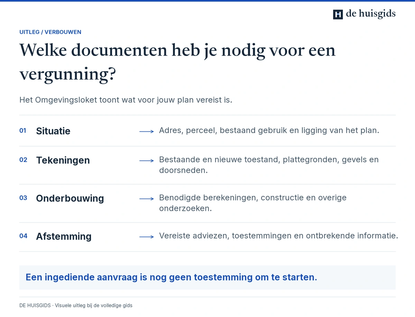The image size is (415, 317).
Task: Click the footer "DE HUISGIDS · Visuele uitleg"
Action: click(x=76, y=306)
